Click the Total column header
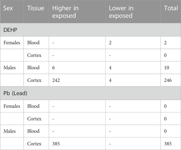This screenshot has width=181, height=150. (x=171, y=12)
